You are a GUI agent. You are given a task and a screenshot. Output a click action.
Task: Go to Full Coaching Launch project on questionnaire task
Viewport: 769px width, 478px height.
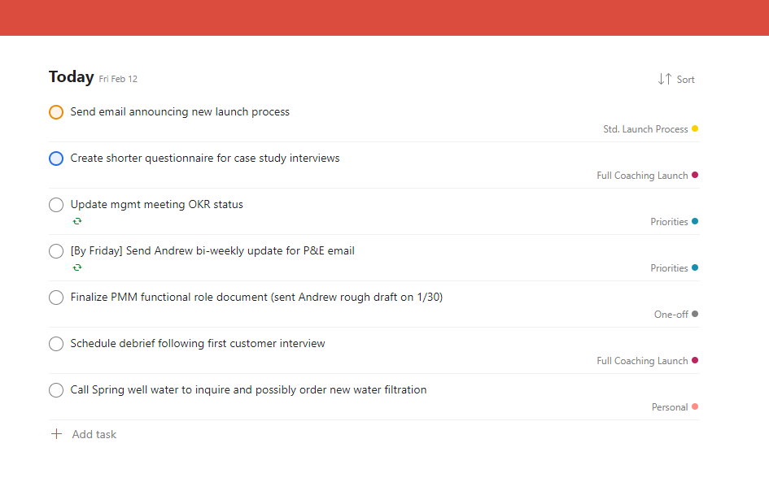click(642, 176)
